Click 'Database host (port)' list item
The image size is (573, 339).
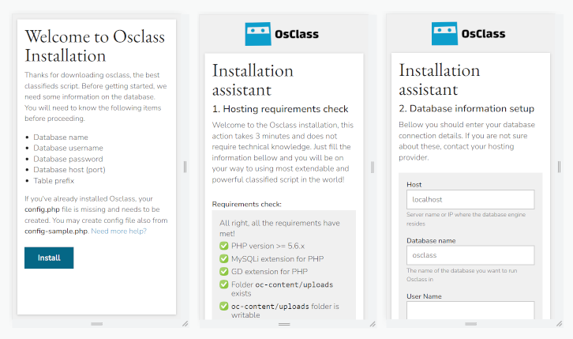[x=69, y=170]
